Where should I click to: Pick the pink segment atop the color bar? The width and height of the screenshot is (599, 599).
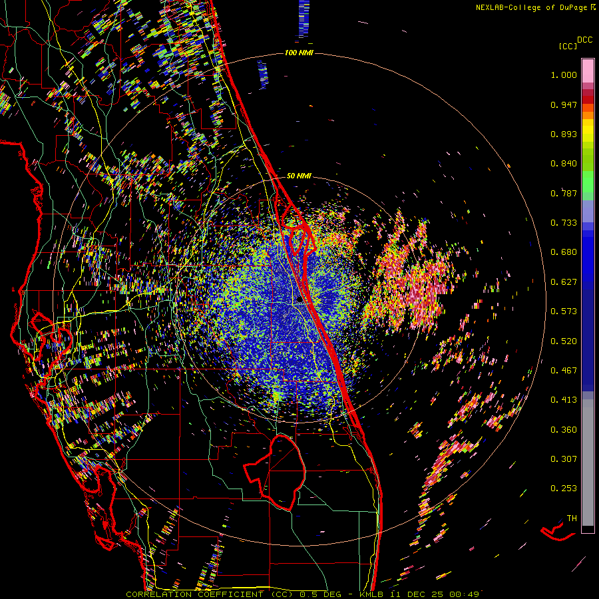click(588, 71)
